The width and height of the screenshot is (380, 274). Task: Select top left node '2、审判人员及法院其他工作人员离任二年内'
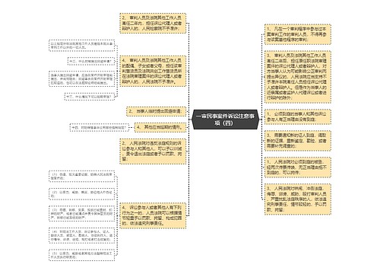point(153,24)
